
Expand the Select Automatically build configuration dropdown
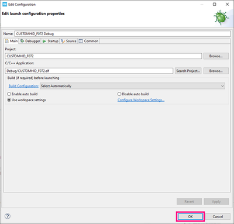pyautogui.click(x=132, y=86)
